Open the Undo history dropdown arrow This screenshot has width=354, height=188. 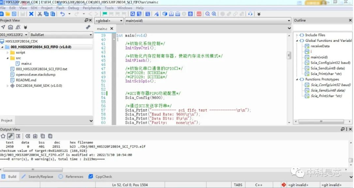(69, 14)
